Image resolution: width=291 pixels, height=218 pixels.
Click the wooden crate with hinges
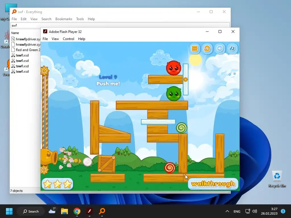(107, 164)
